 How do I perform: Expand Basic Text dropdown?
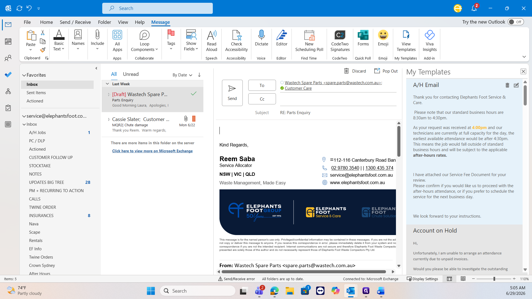tap(59, 41)
